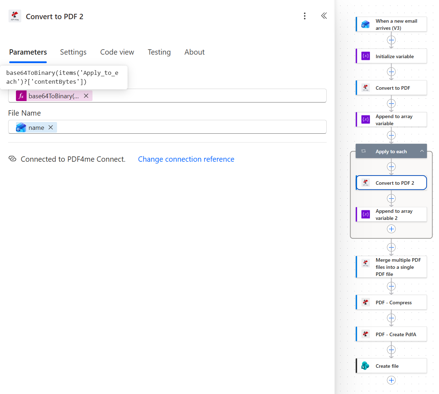Go to the Testing tab
439x394 pixels.
[x=159, y=52]
